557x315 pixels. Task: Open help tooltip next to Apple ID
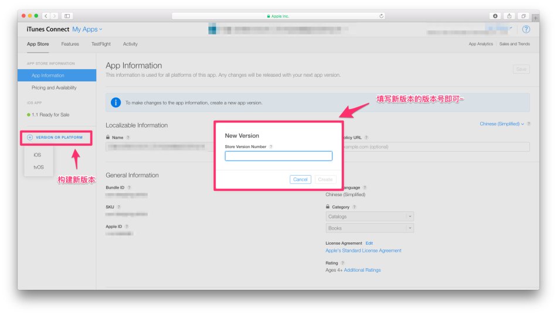(x=127, y=227)
